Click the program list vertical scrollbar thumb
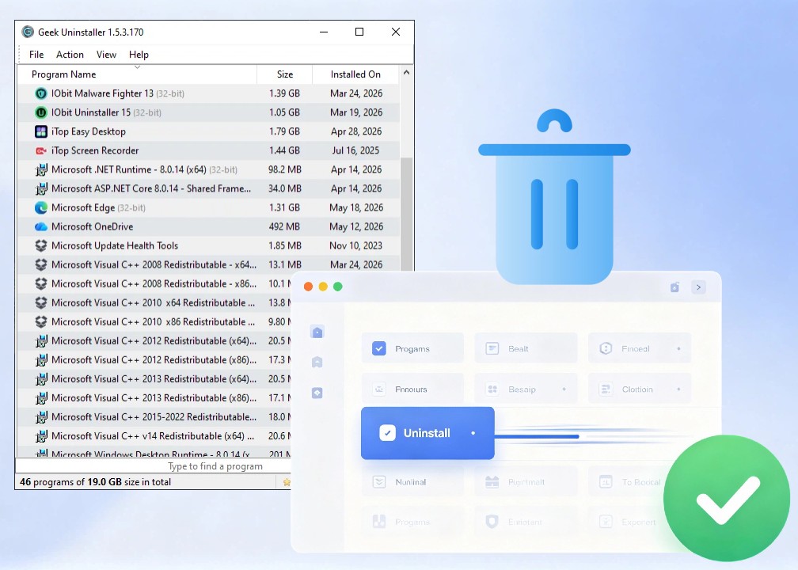 tap(406, 214)
